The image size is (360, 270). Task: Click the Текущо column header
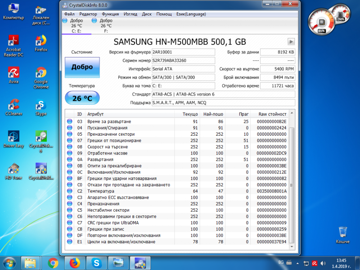187,114
